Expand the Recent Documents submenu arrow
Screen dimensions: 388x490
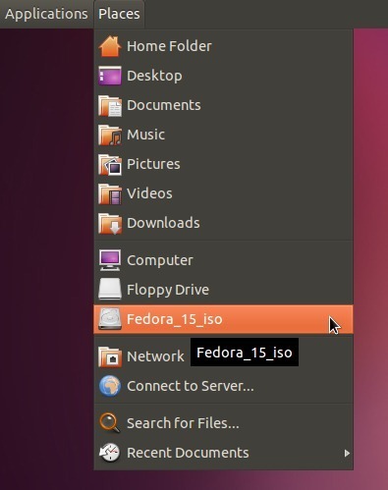point(347,453)
